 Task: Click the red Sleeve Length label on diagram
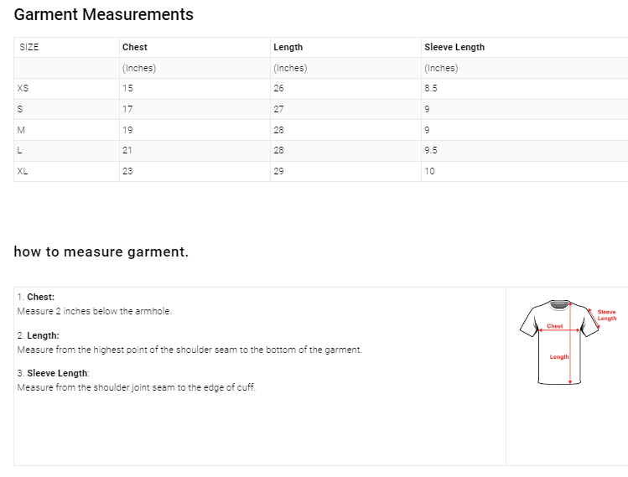click(x=606, y=315)
